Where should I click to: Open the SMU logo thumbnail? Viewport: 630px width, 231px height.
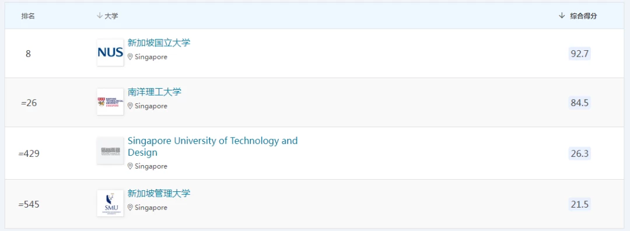pos(110,203)
